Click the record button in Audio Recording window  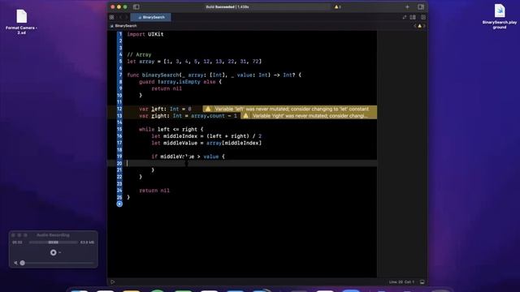tap(53, 252)
